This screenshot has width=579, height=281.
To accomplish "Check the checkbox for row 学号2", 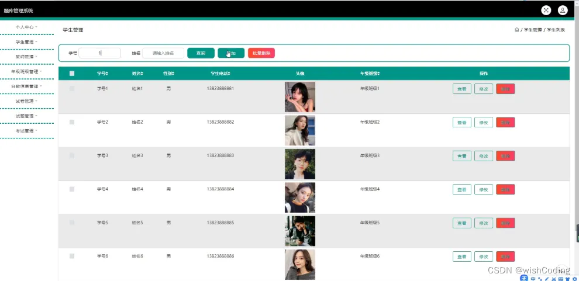I will click(x=71, y=122).
